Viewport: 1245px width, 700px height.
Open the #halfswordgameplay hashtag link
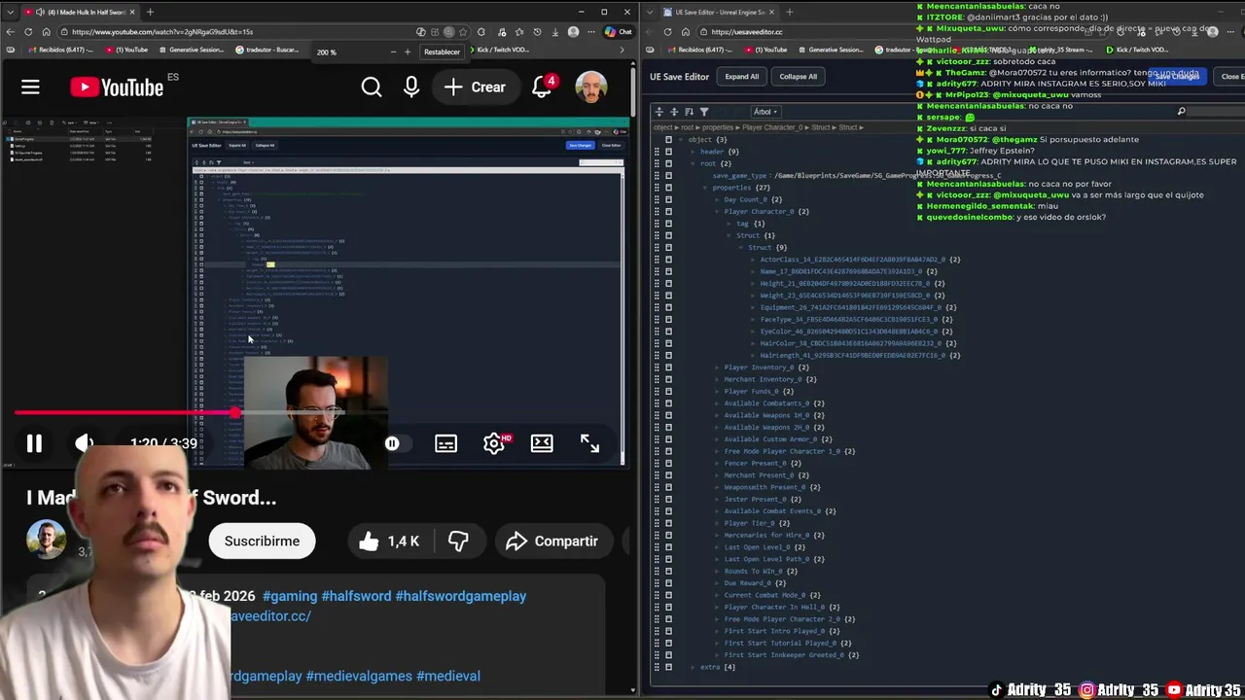coord(461,596)
